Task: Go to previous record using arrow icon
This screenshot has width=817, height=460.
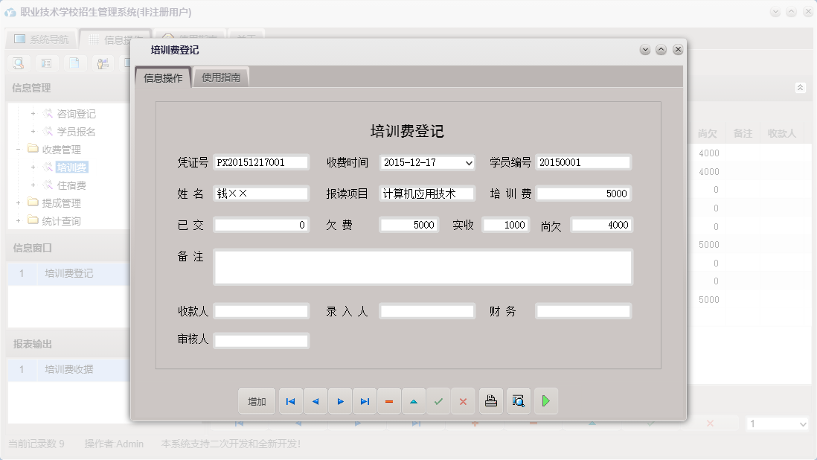Action: tap(315, 401)
